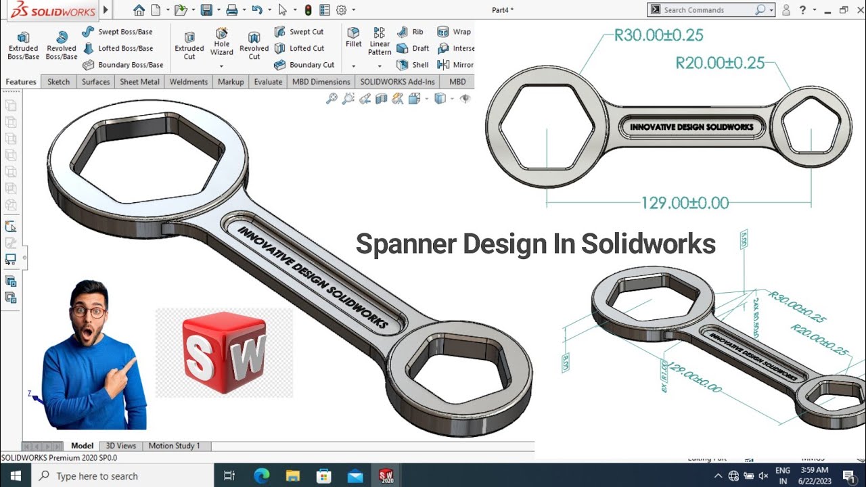Open the Help question mark icon
The height and width of the screenshot is (487, 866).
click(802, 10)
